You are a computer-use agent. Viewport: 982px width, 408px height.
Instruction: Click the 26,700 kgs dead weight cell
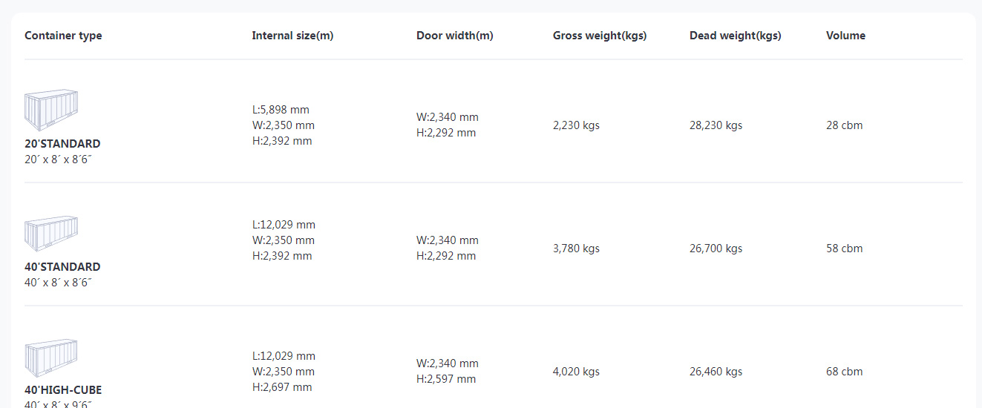[716, 249]
